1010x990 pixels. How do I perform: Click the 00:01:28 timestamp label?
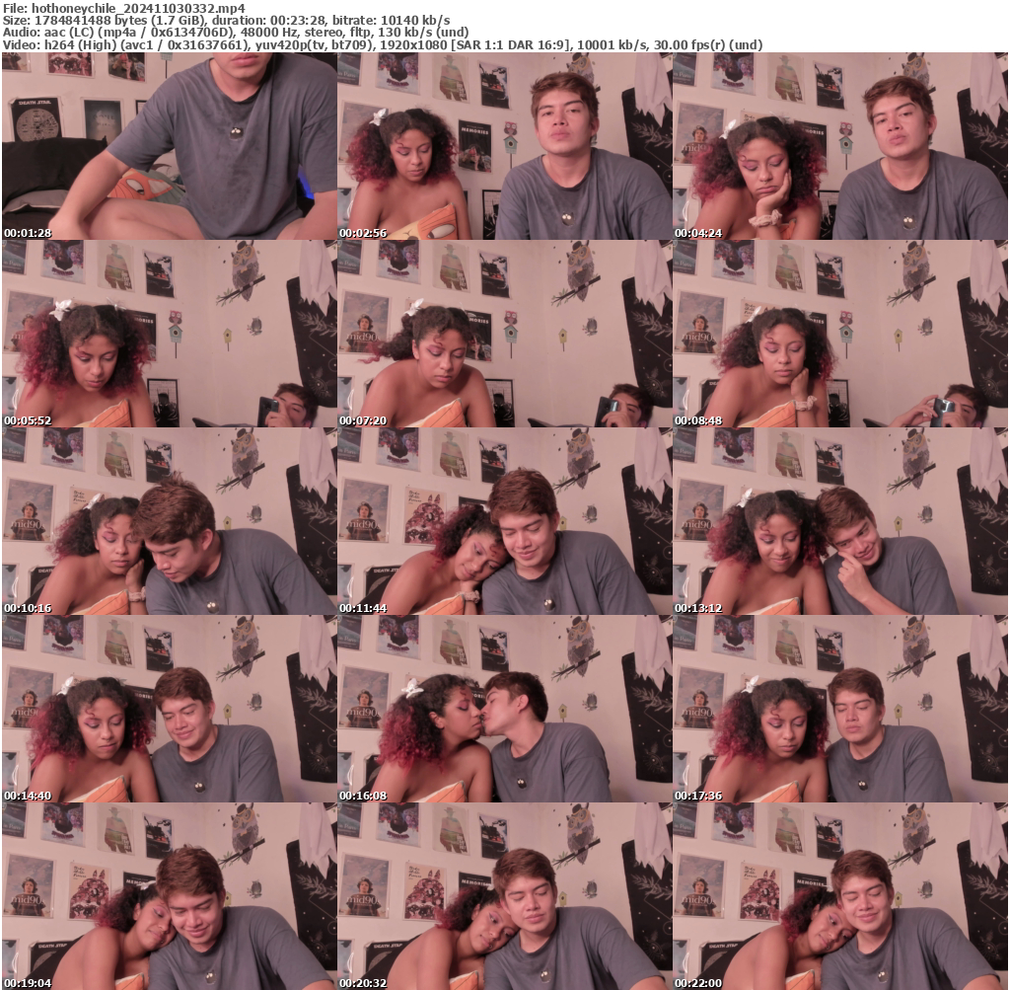pyautogui.click(x=27, y=233)
